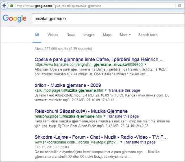Click the search box containing muzika gjermane

[109, 19]
